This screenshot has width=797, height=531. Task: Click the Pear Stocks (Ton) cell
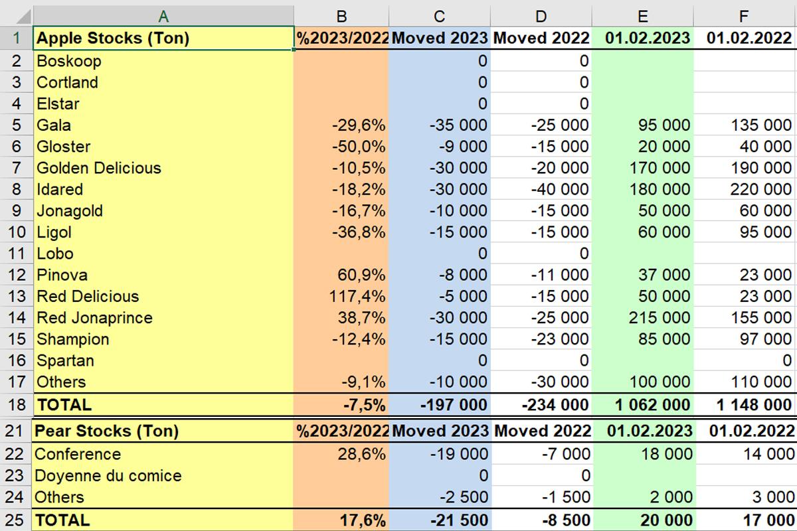(163, 431)
